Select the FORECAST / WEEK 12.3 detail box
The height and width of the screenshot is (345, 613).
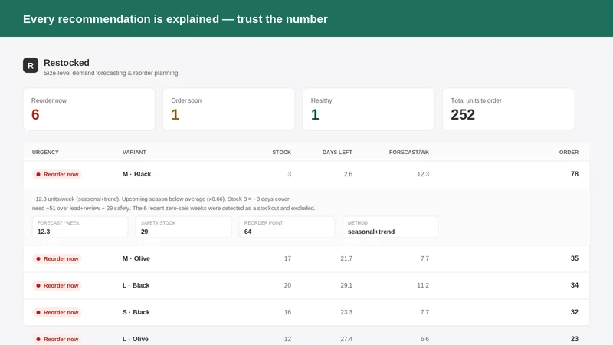click(x=80, y=227)
